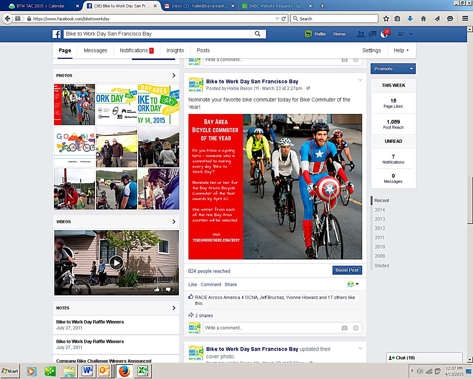The image size is (473, 379).
Task: Open Firefox hamburger menu
Action: pyautogui.click(x=465, y=19)
